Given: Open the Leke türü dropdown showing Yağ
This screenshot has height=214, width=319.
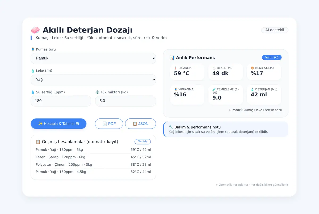Looking at the screenshot, I should pyautogui.click(x=93, y=80).
